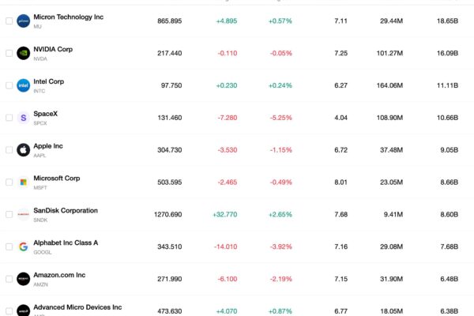This screenshot has width=474, height=316.
Task: Click the Intel logo icon
Action: pos(23,85)
